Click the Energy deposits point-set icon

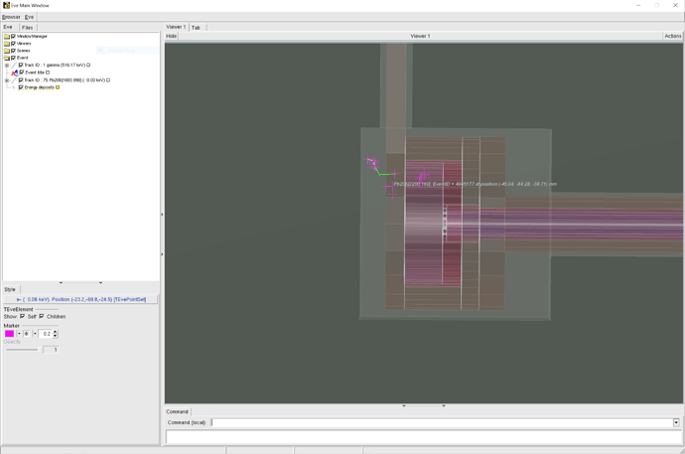point(14,87)
